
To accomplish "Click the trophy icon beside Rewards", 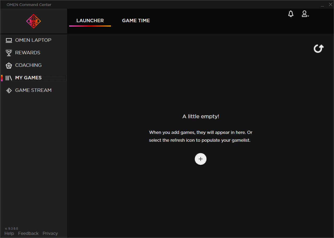I will 9,53.
